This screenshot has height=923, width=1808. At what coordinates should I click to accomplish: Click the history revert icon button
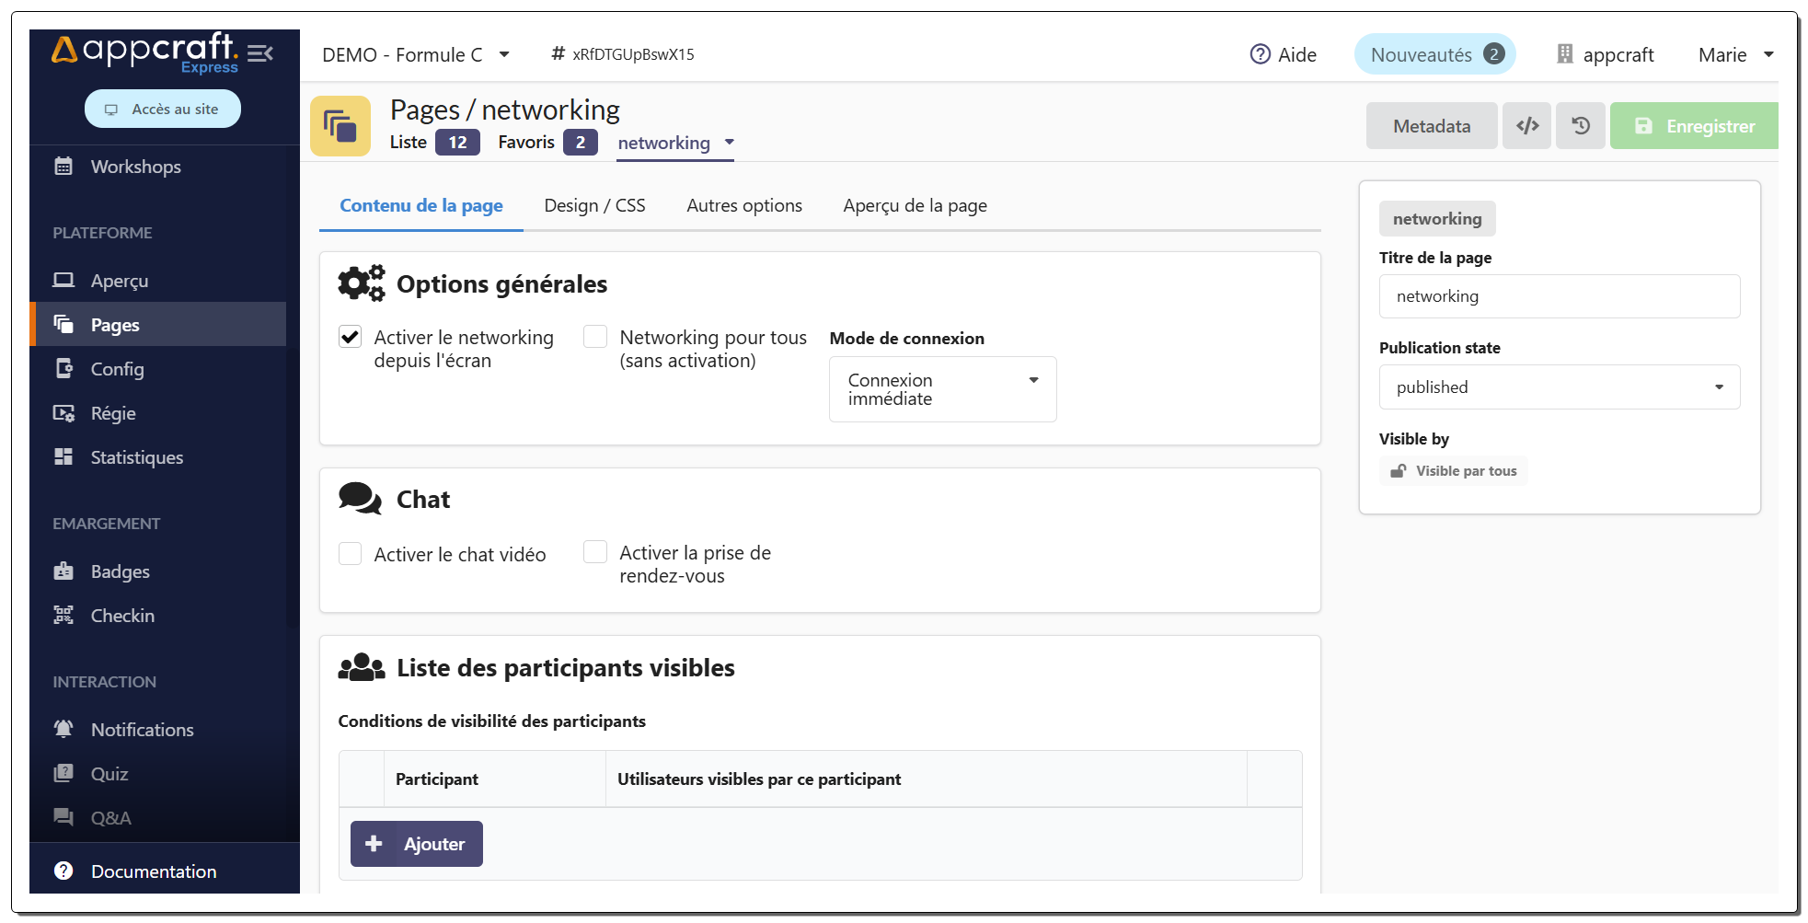(1581, 126)
